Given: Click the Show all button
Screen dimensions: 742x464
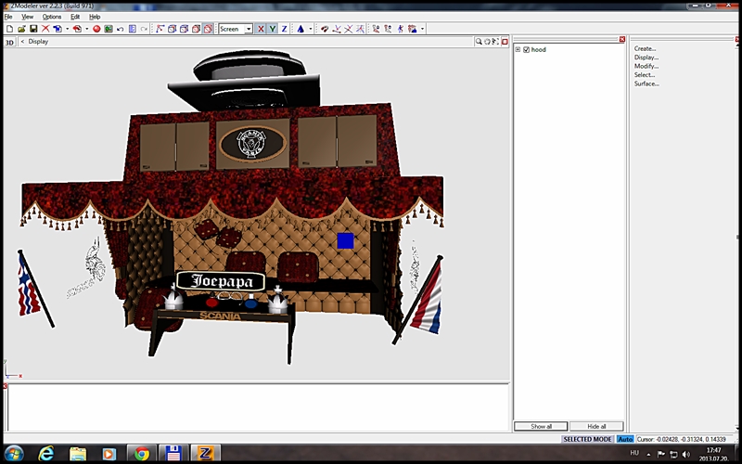Looking at the screenshot, I should click(x=541, y=426).
